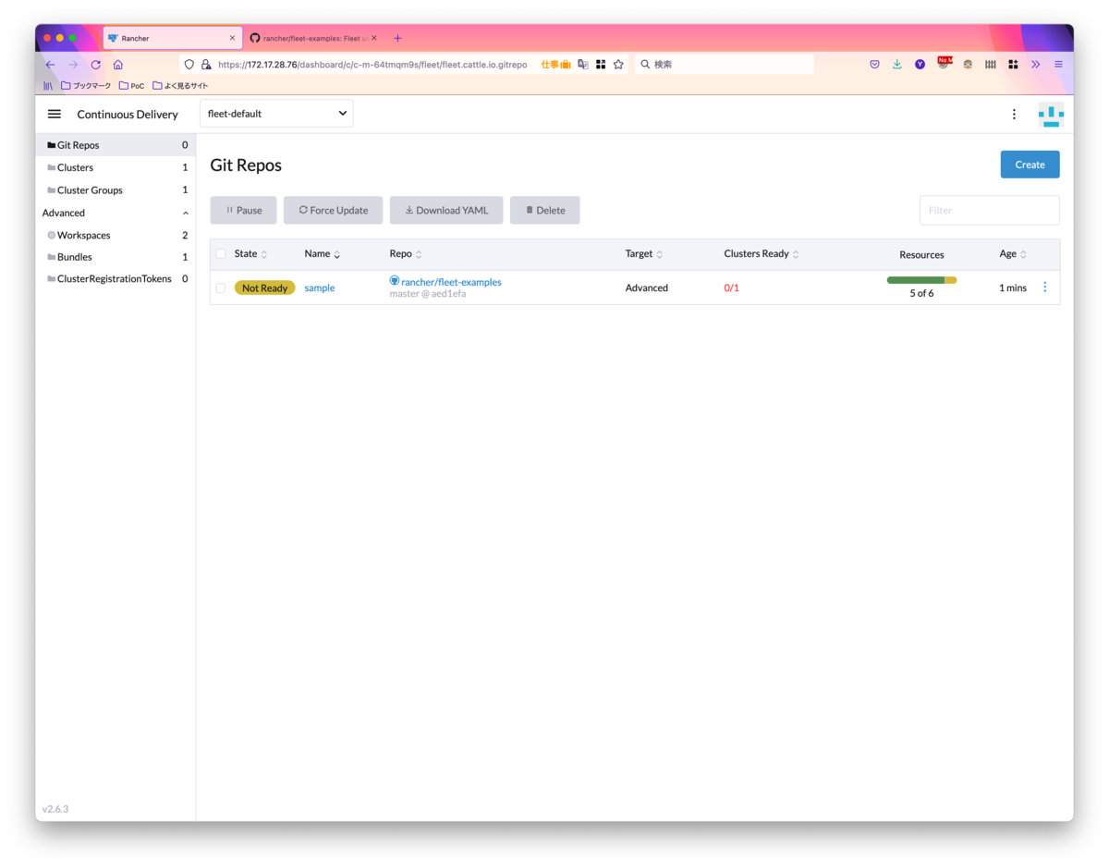This screenshot has height=868, width=1109.
Task: Click the Downloads arrow icon in Firefox toolbar
Action: [x=896, y=64]
